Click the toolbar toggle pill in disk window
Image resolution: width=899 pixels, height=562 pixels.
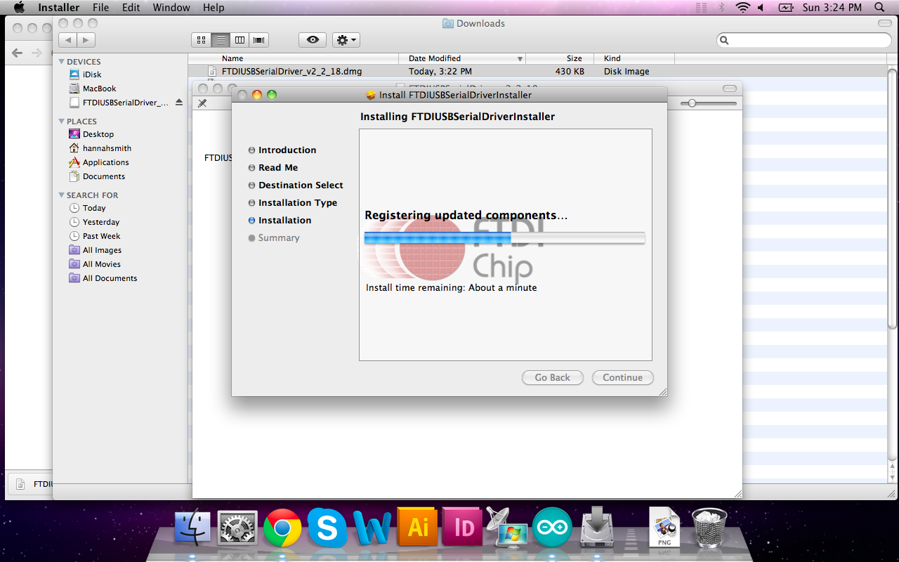730,89
